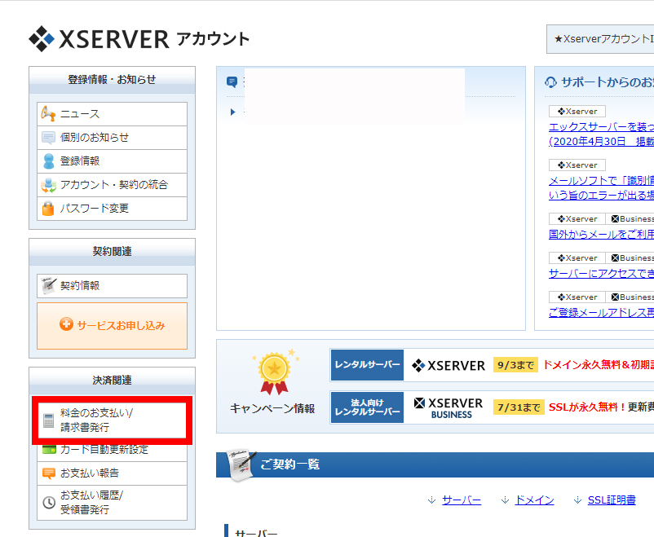The height and width of the screenshot is (537, 654).
Task: Click the payment calculator icon
Action: click(48, 420)
